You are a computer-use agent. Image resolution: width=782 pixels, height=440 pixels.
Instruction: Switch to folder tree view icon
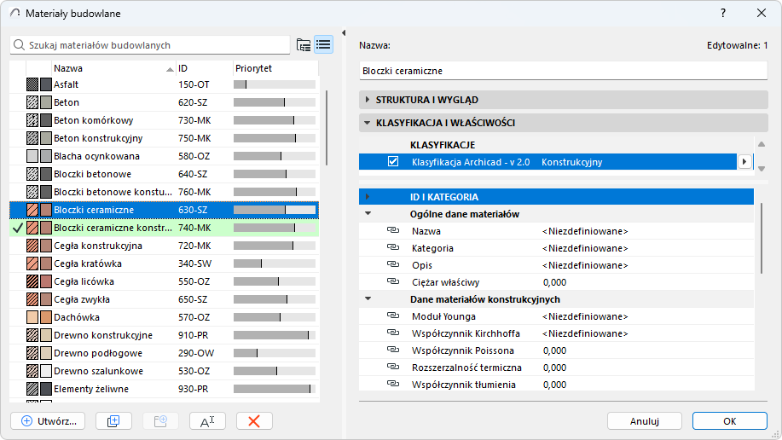point(304,45)
